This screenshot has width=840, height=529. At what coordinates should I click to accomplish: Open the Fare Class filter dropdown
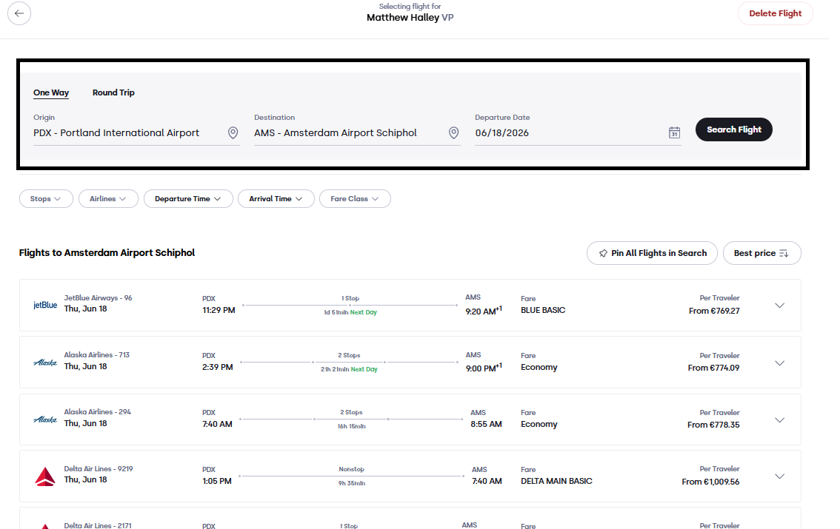point(355,199)
